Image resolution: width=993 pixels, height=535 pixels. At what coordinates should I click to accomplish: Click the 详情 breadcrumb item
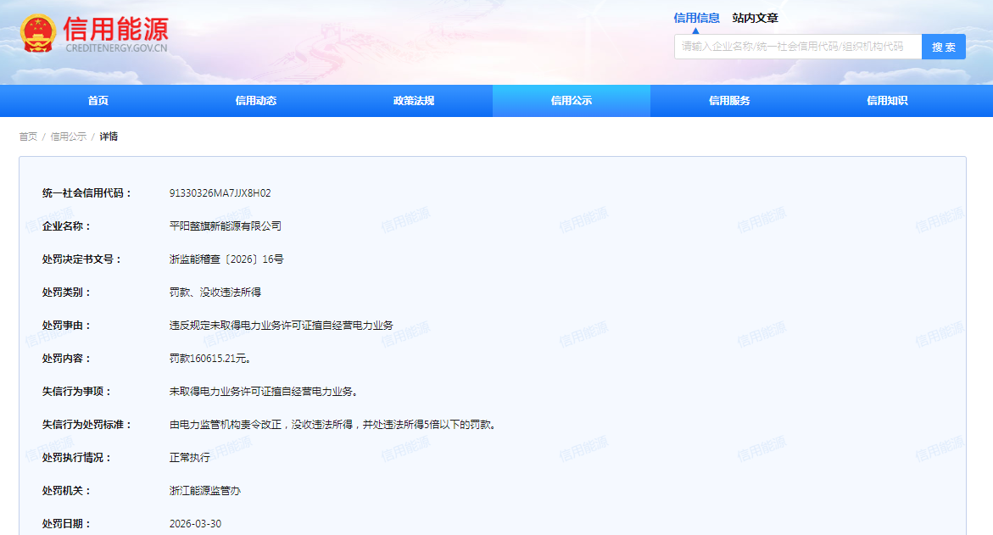[x=109, y=137]
